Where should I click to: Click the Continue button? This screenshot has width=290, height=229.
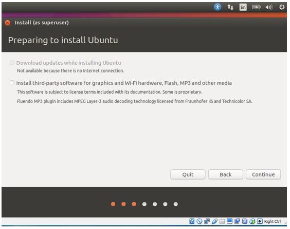click(x=263, y=174)
